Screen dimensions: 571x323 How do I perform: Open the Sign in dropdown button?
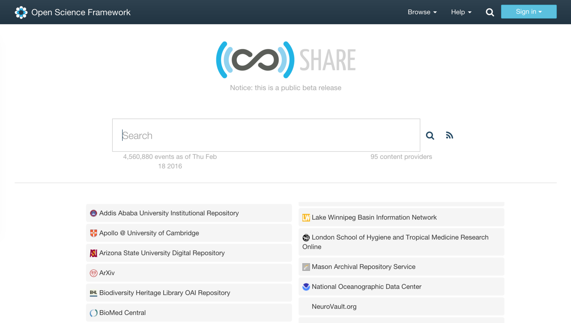529,11
